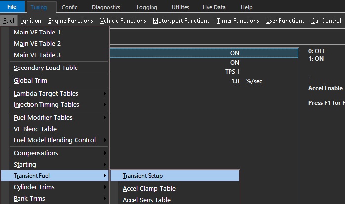Screen dimensions: 345x204
Task: Select the highlighted ON value in first row
Action: 234,52
